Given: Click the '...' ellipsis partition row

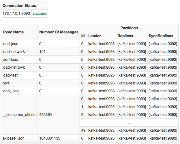Looking at the screenshot, I should pos(129,123).
